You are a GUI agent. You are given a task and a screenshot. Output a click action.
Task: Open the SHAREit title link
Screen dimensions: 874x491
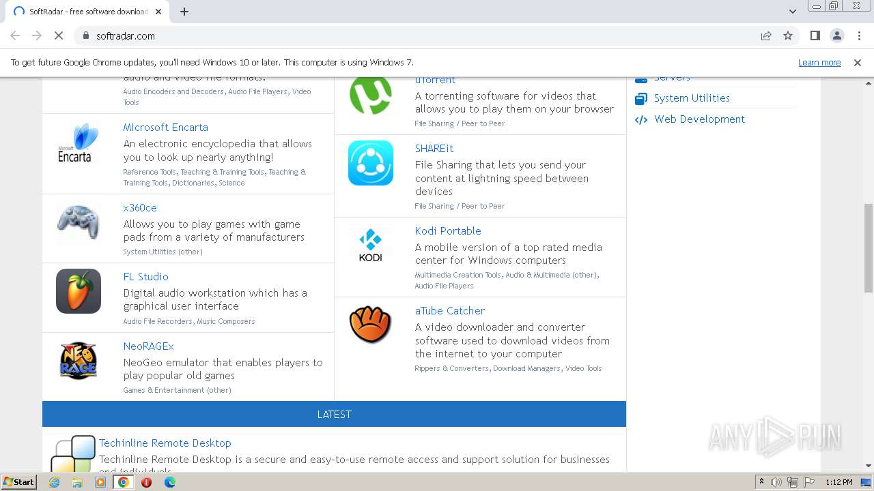[x=434, y=149]
